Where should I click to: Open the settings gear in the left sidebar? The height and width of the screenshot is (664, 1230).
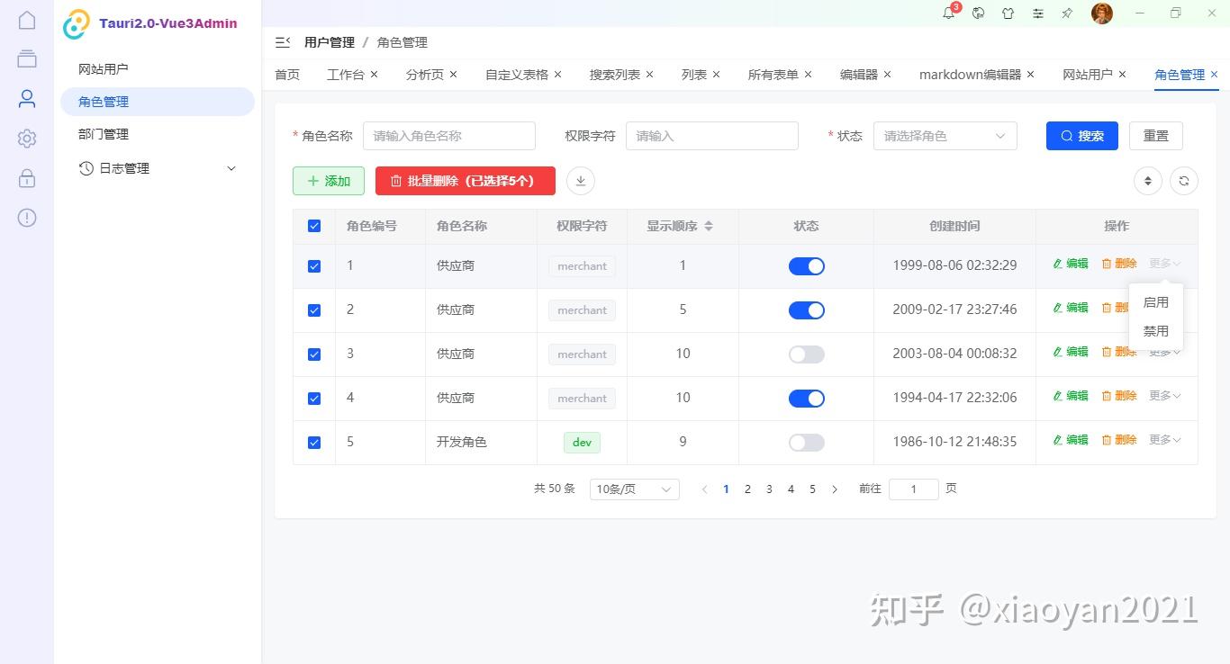tap(26, 138)
